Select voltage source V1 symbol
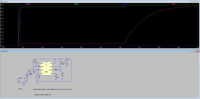Screen dimensions: 200x99 pyautogui.click(x=66, y=62)
